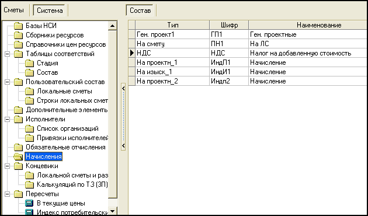Screen dimensions: 368x216
Task: Select the Список организаций tree label
Action: tap(68, 129)
